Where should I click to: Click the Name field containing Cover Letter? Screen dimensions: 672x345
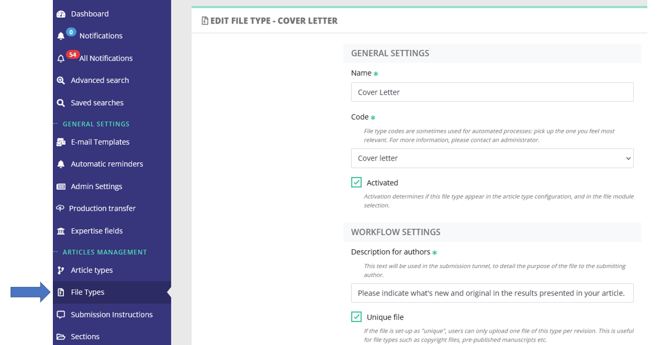[x=492, y=92]
